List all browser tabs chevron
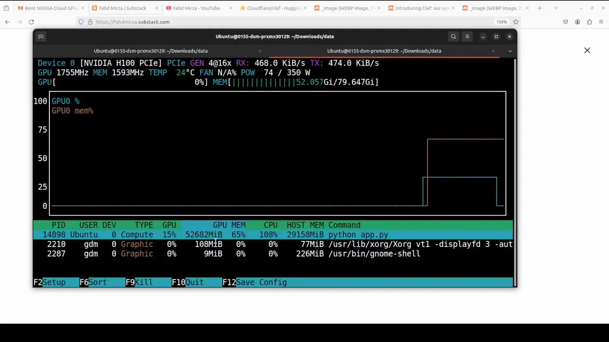The height and width of the screenshot is (342, 609). tap(555, 8)
